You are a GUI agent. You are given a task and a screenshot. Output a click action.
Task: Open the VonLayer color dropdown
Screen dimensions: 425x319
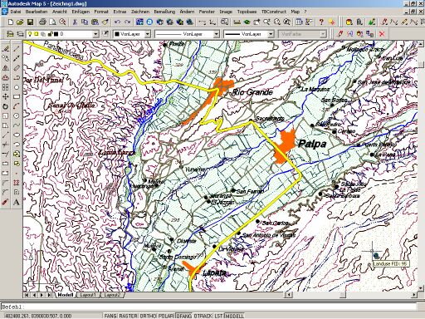(148, 34)
